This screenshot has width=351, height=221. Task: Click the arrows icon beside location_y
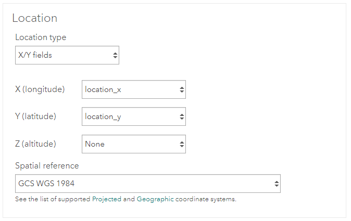tap(182, 116)
